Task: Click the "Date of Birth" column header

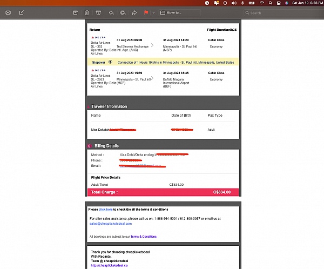Action: (x=181, y=116)
